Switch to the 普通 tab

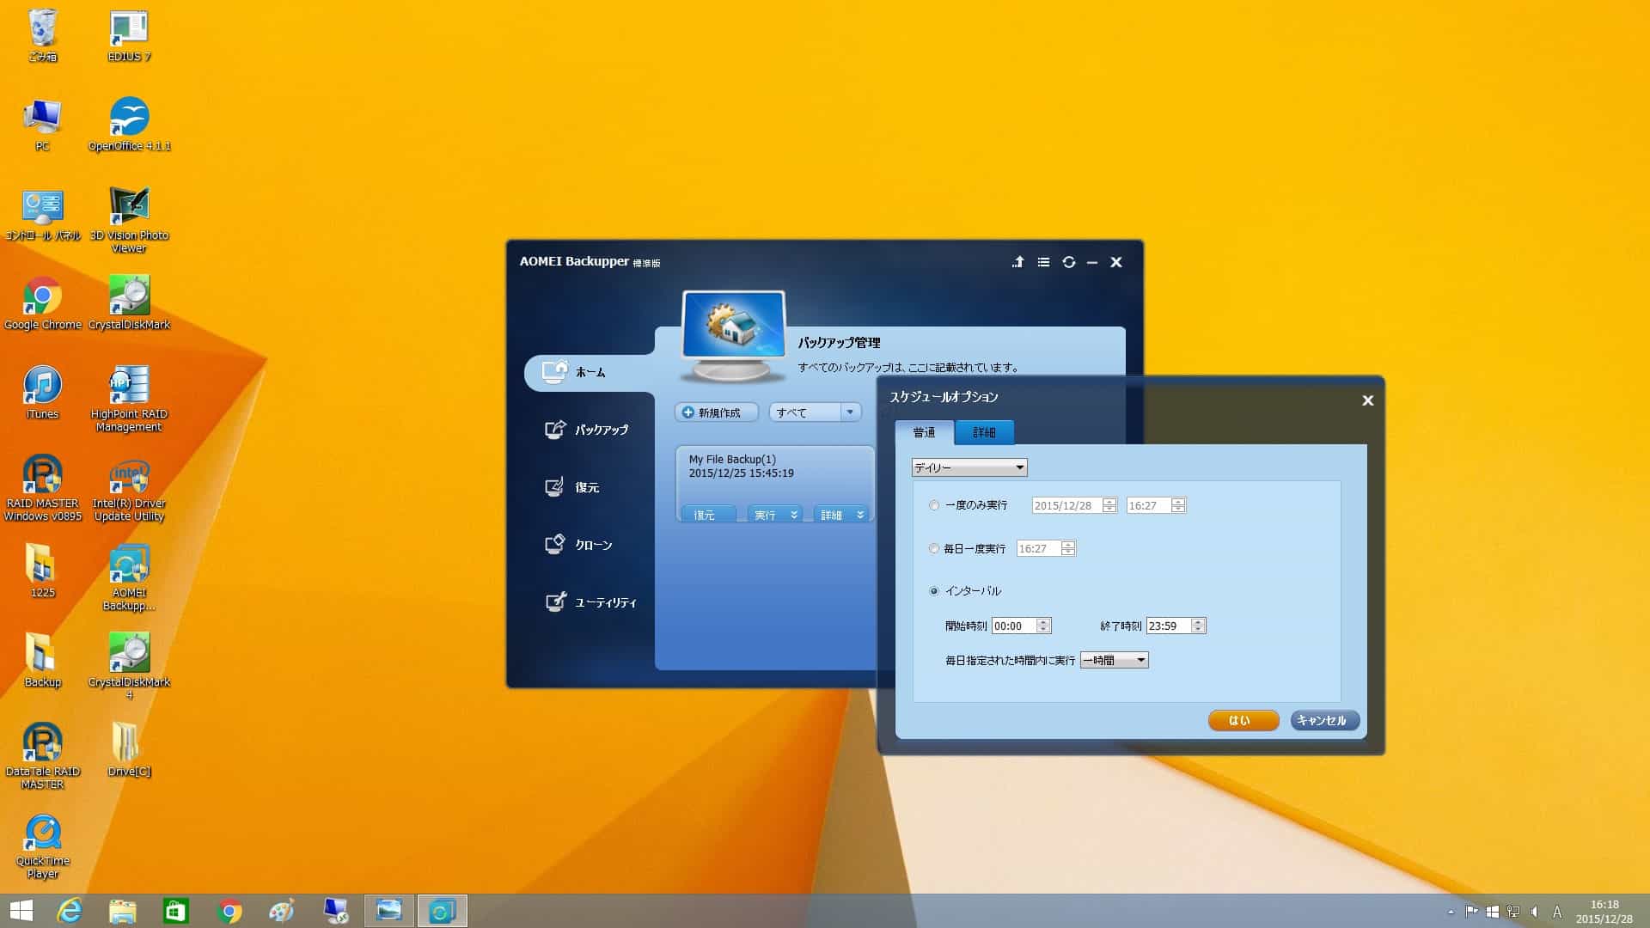(924, 432)
